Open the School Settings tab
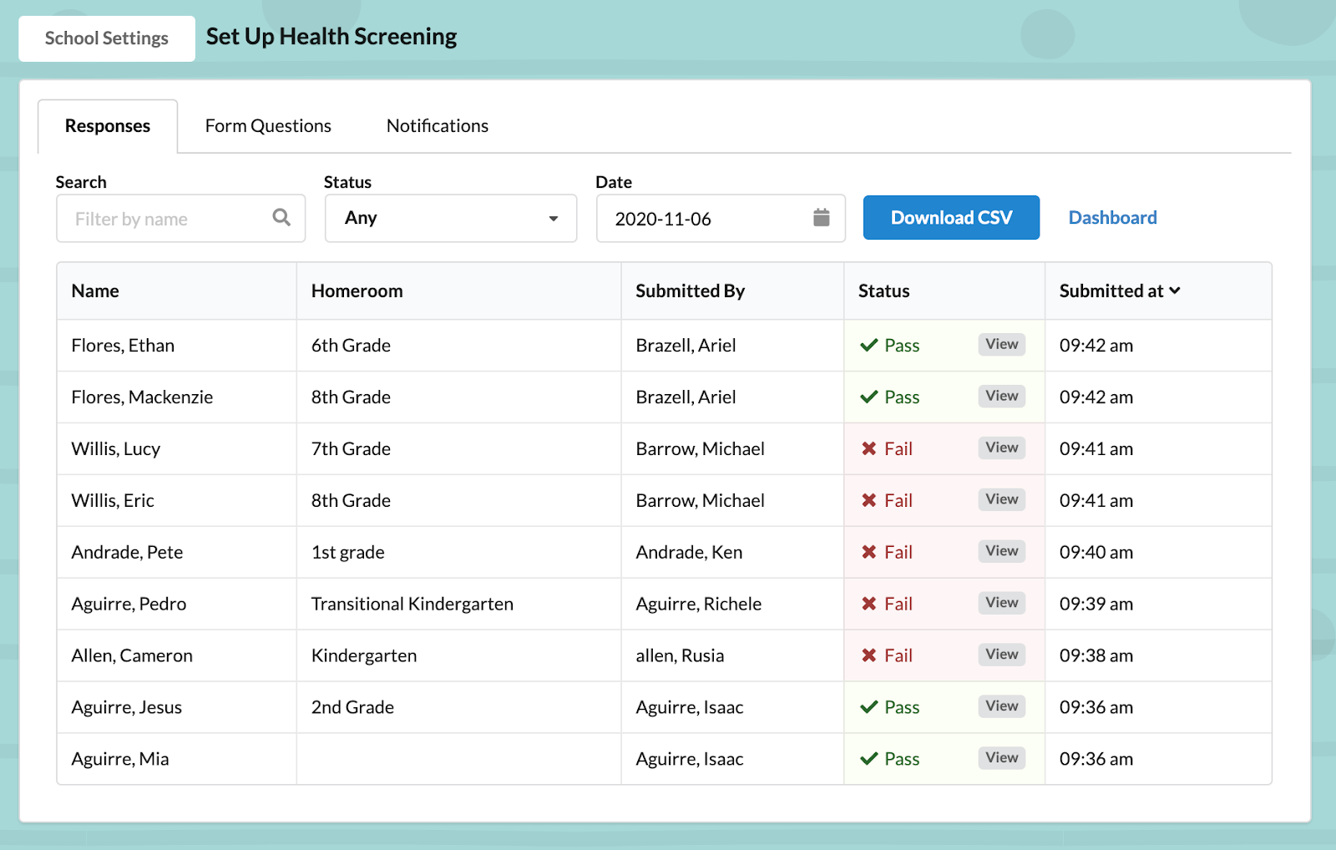Viewport: 1336px width, 850px height. coord(107,38)
